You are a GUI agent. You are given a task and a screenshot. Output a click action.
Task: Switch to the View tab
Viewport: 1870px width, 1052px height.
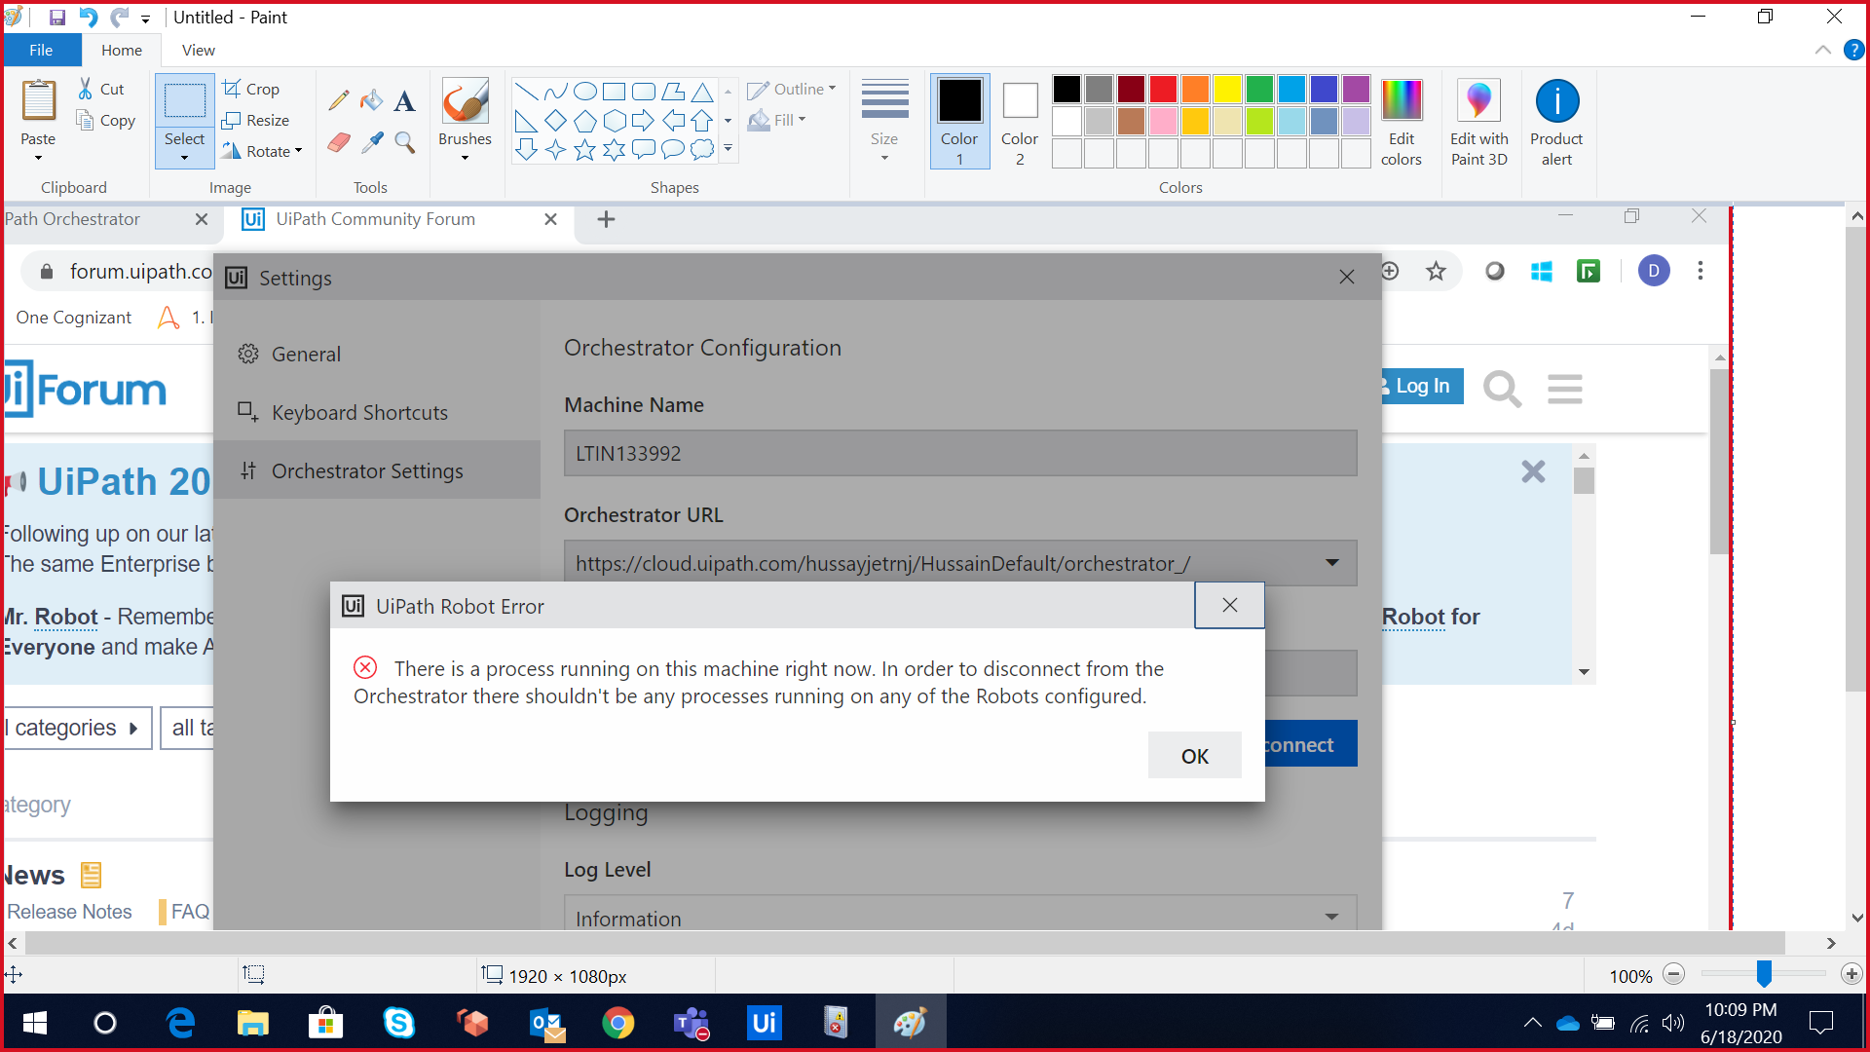click(x=198, y=50)
